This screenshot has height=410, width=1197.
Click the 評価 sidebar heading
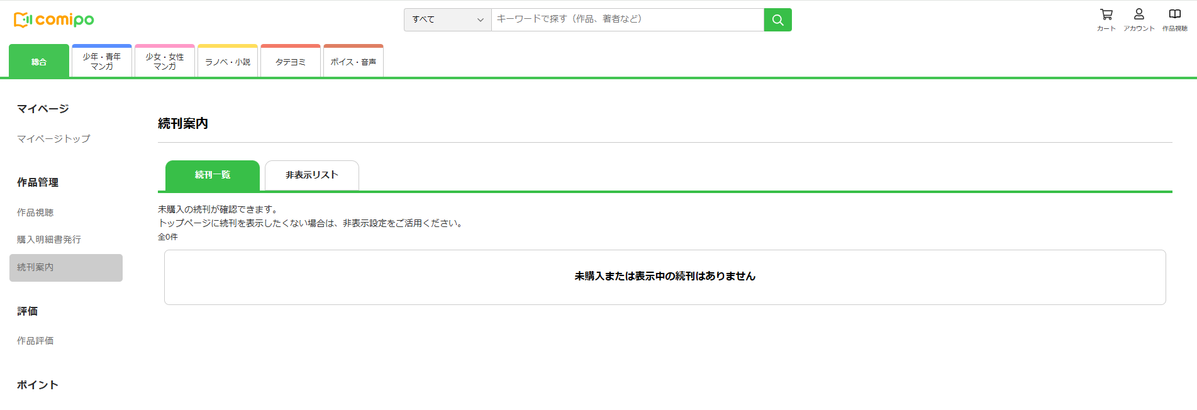[27, 312]
